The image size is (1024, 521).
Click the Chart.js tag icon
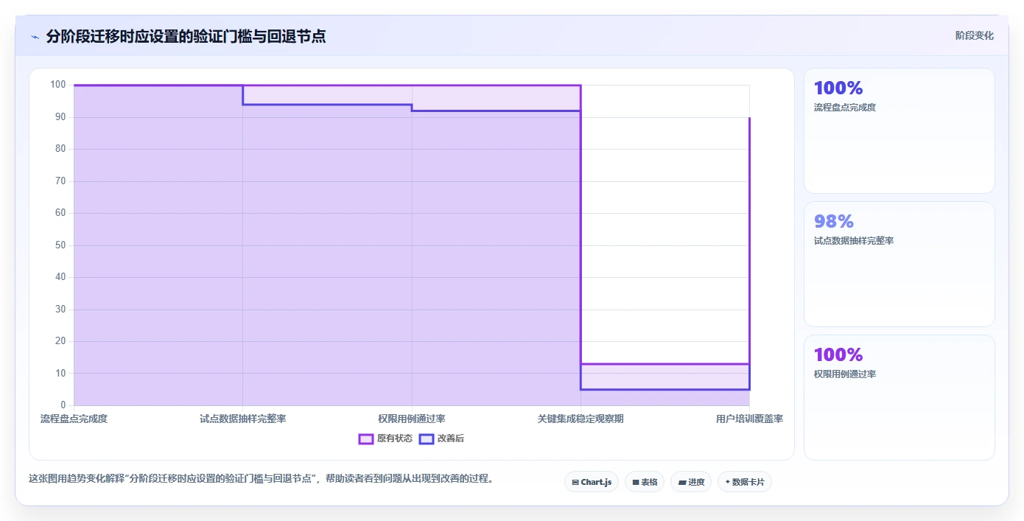pos(575,483)
